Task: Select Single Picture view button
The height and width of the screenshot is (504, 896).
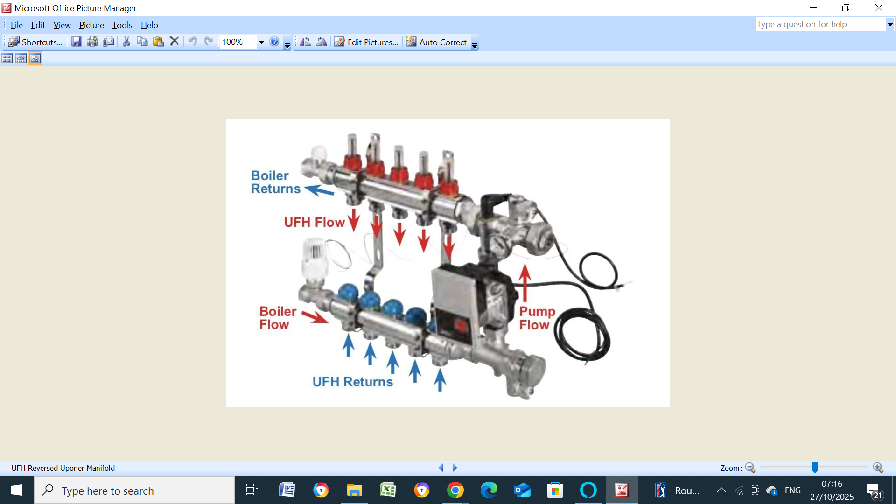Action: (x=35, y=58)
